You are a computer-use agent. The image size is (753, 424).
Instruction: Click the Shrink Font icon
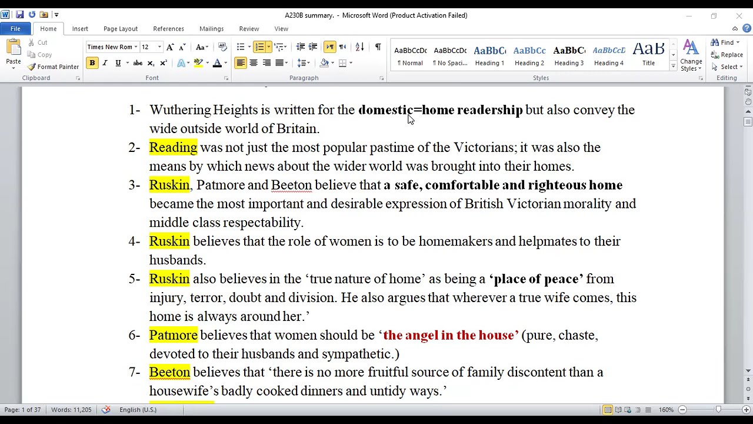(x=182, y=47)
